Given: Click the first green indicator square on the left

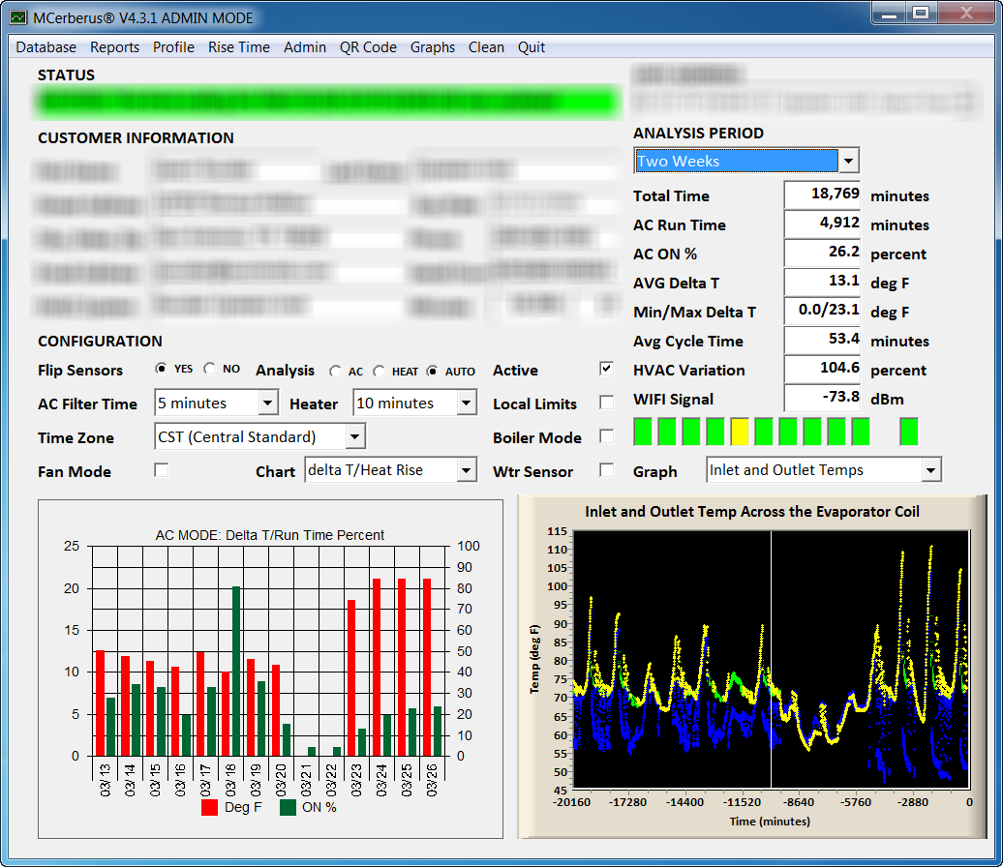Looking at the screenshot, I should point(643,432).
